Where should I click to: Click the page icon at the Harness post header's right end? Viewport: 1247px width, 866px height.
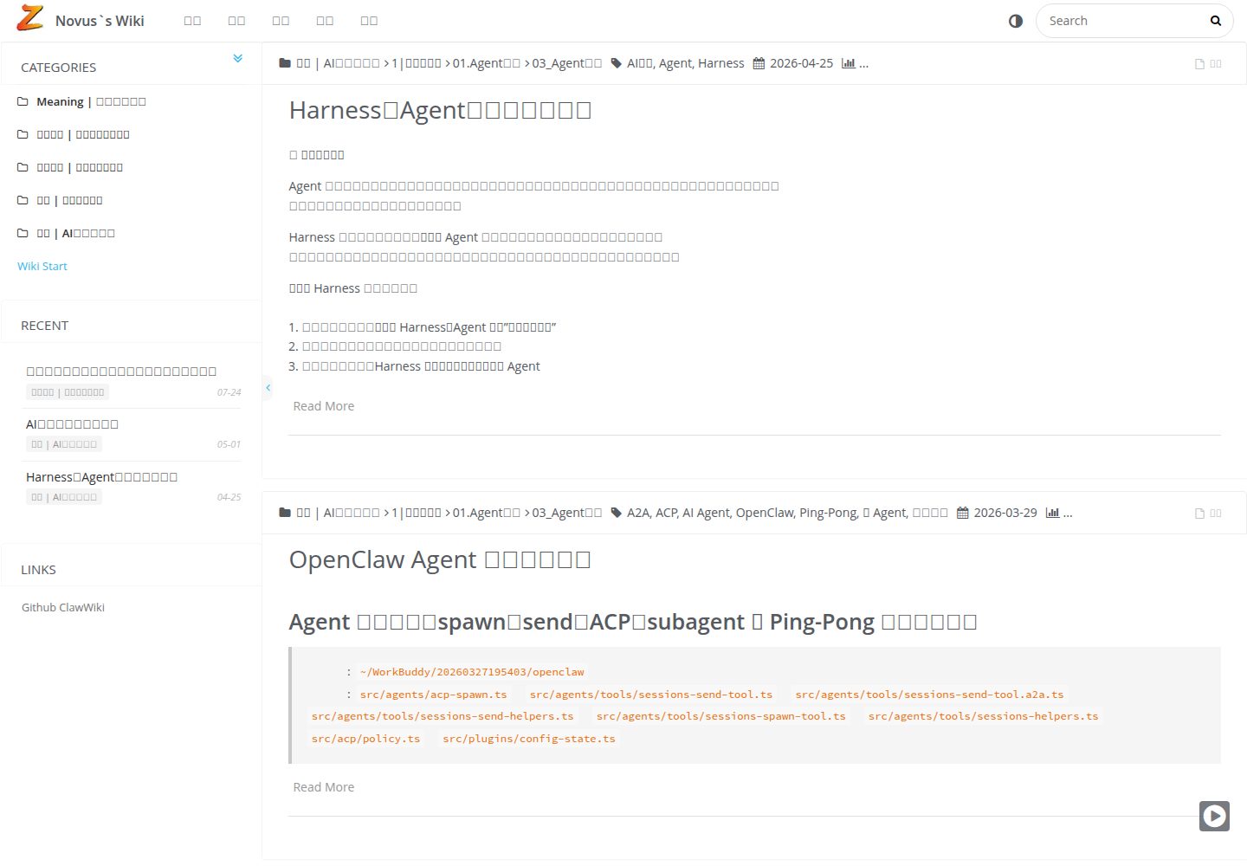[x=1199, y=64]
